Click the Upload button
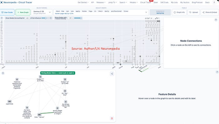 [193, 12]
